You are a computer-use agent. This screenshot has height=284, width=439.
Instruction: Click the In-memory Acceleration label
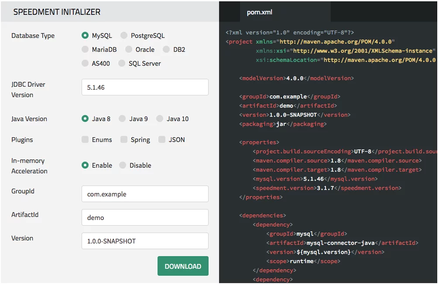29,166
